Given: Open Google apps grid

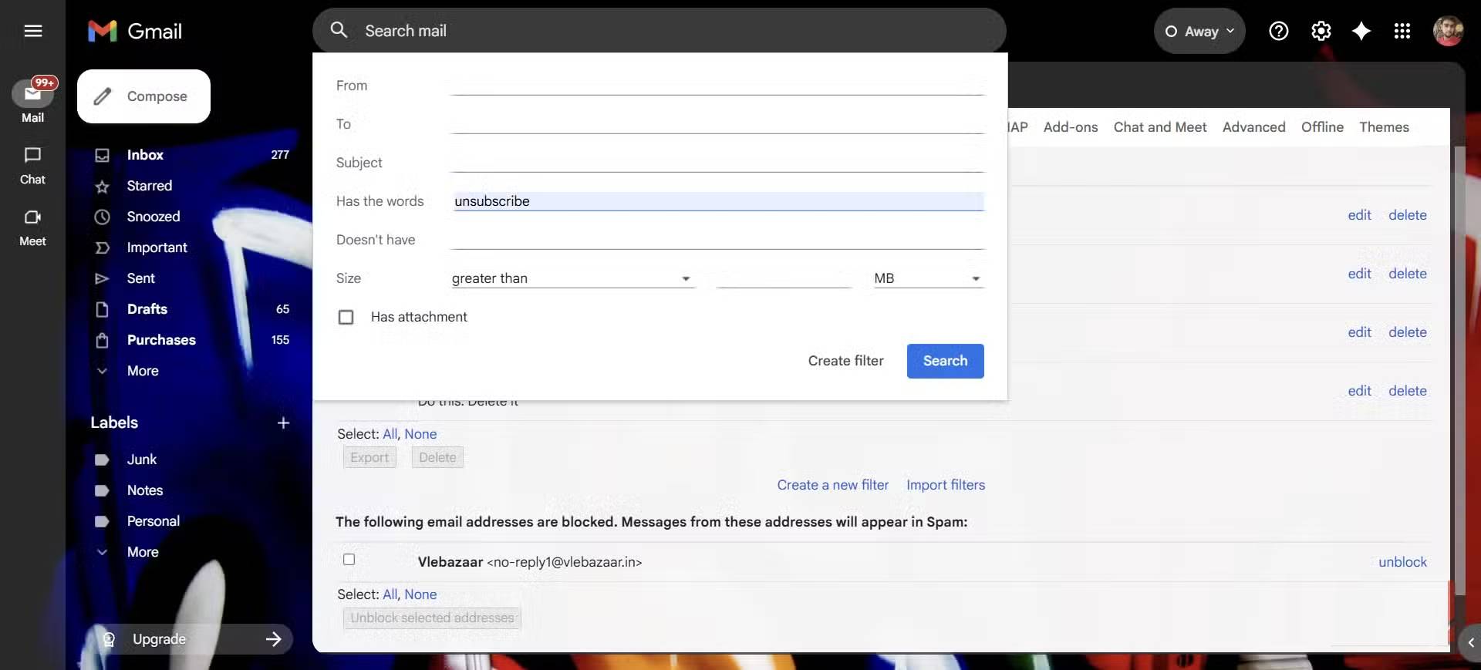Looking at the screenshot, I should pyautogui.click(x=1402, y=31).
